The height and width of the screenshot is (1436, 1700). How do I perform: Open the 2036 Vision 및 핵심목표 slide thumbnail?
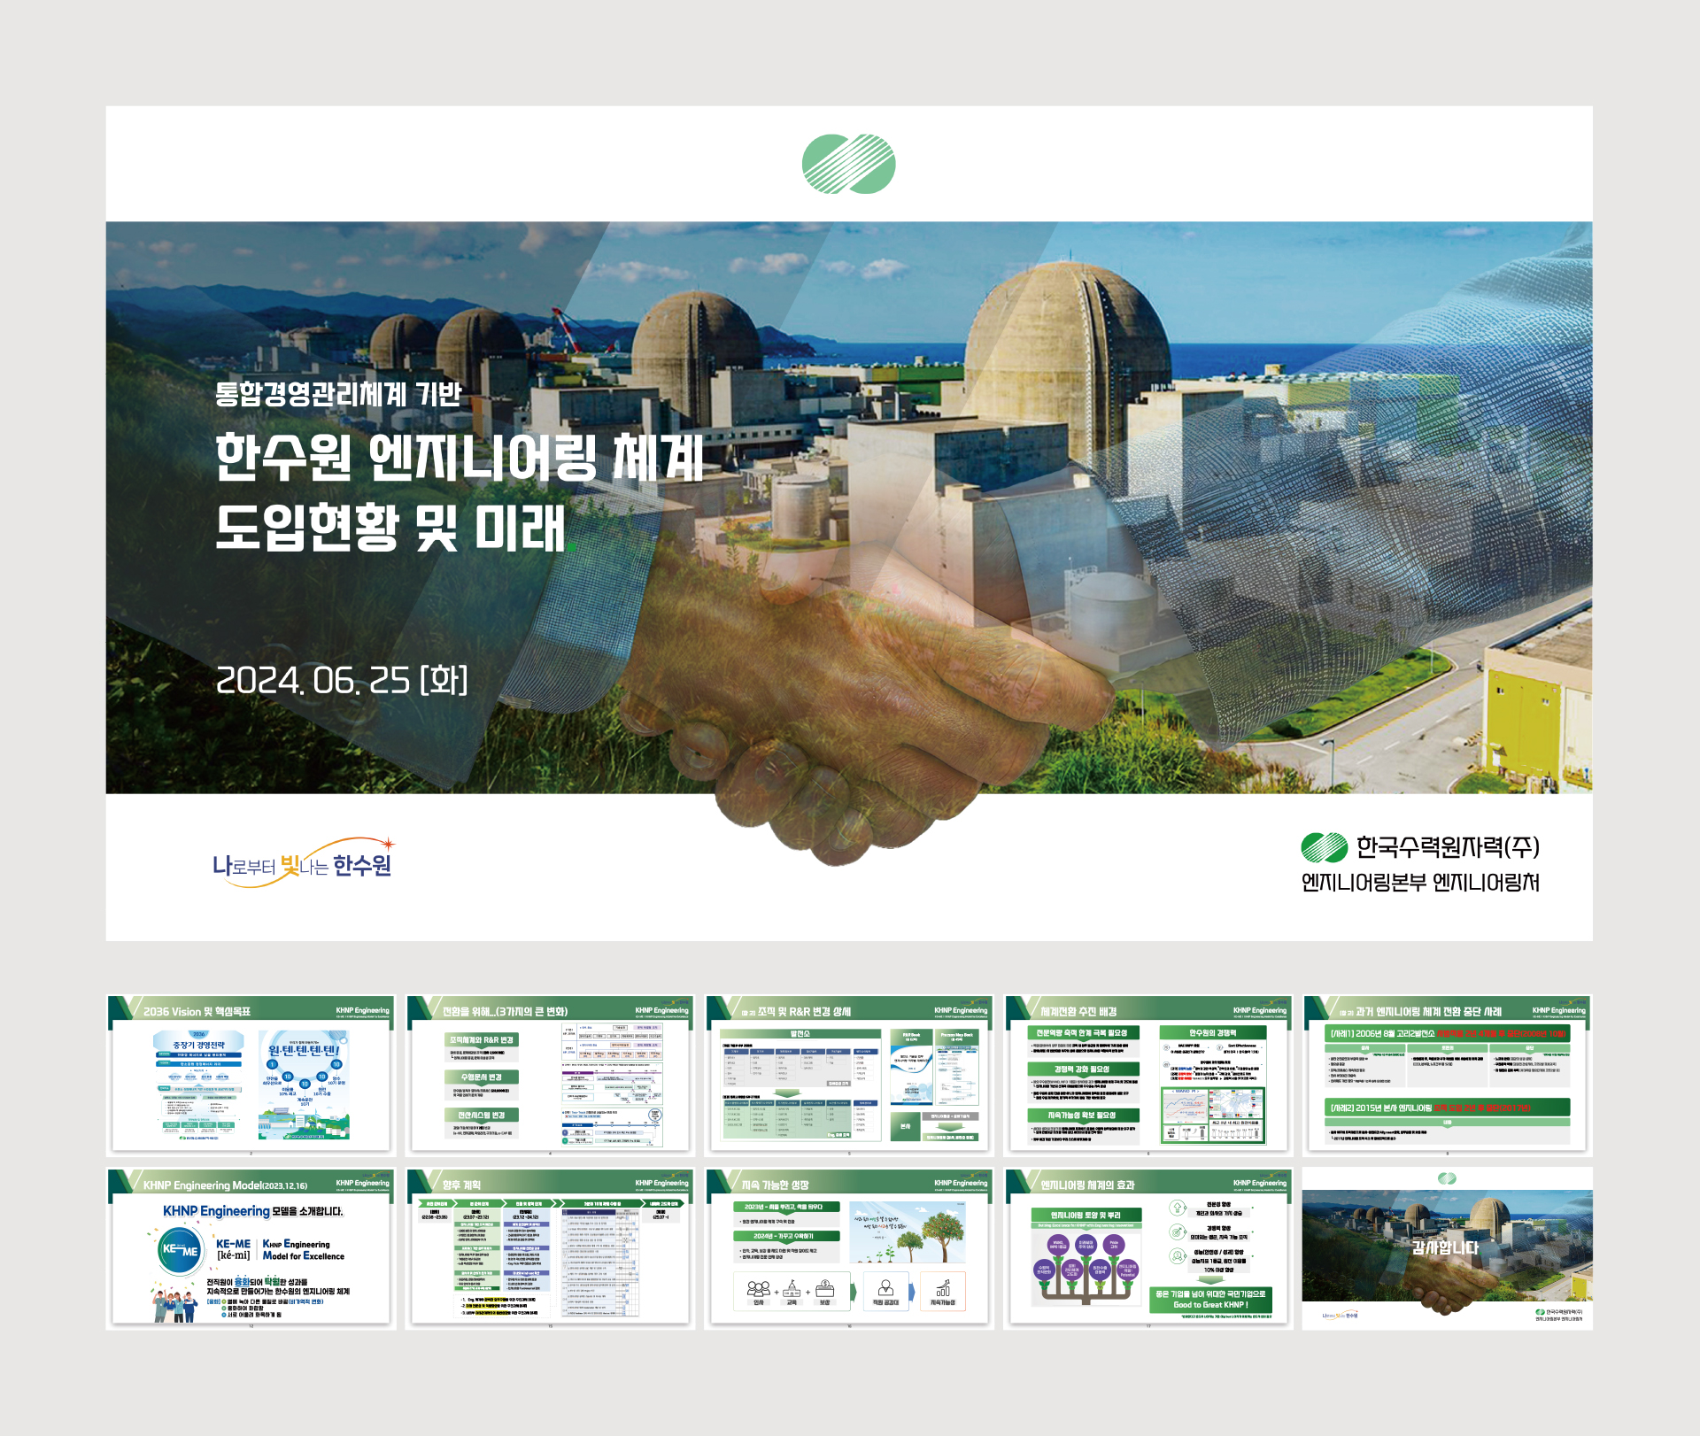click(250, 1075)
